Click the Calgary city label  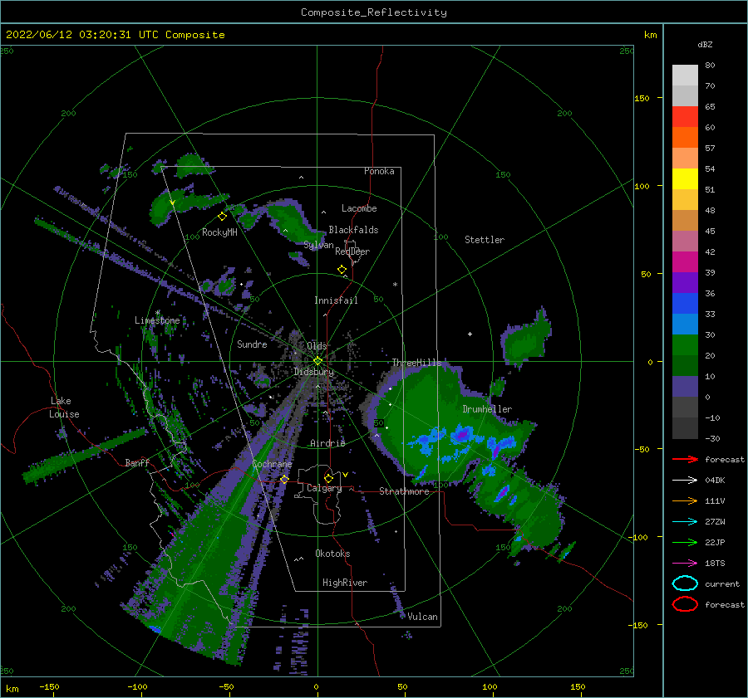pyautogui.click(x=324, y=488)
